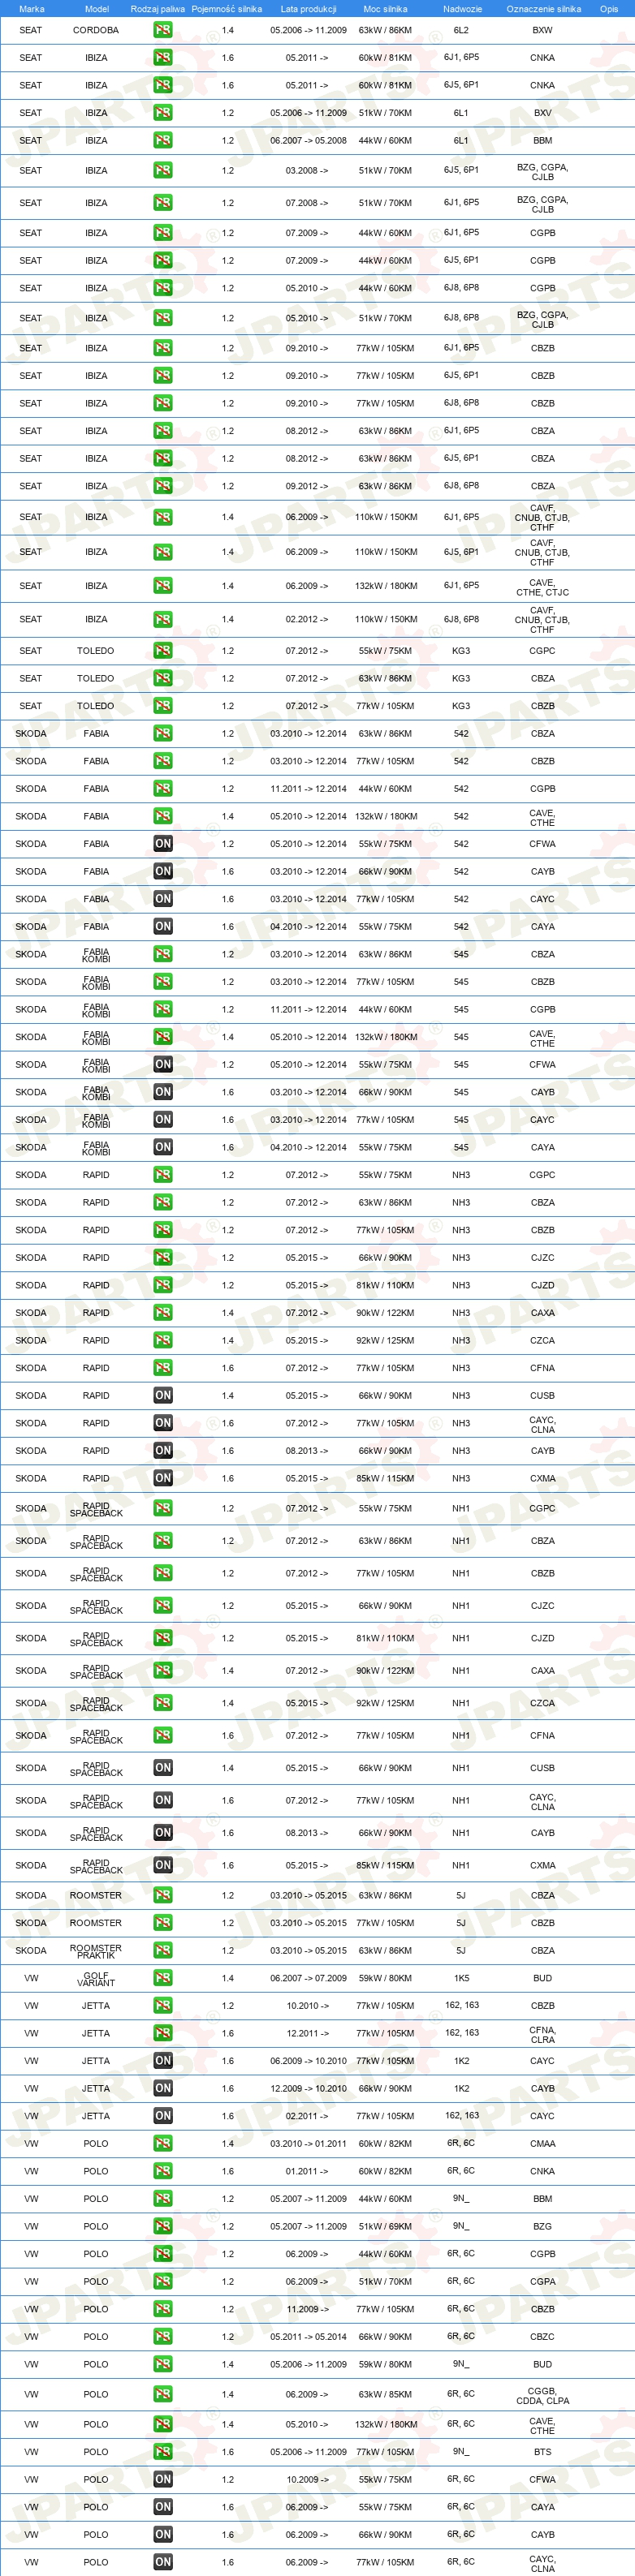
Task: Click ON icon in Polo CAYC, CLNA row
Action: point(162,2562)
